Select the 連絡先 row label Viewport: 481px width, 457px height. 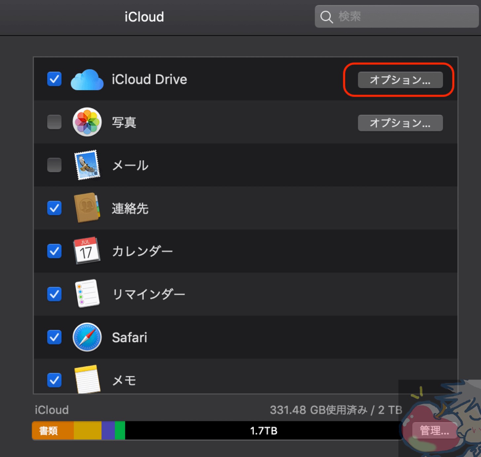click(130, 208)
